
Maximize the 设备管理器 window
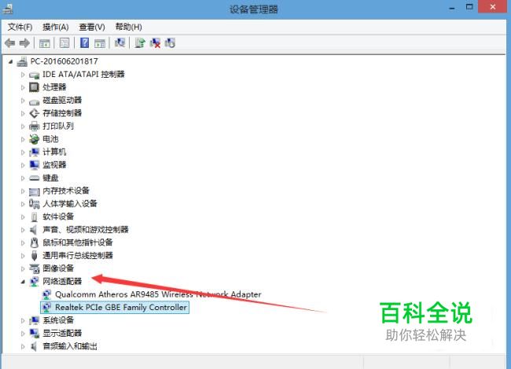click(x=469, y=7)
